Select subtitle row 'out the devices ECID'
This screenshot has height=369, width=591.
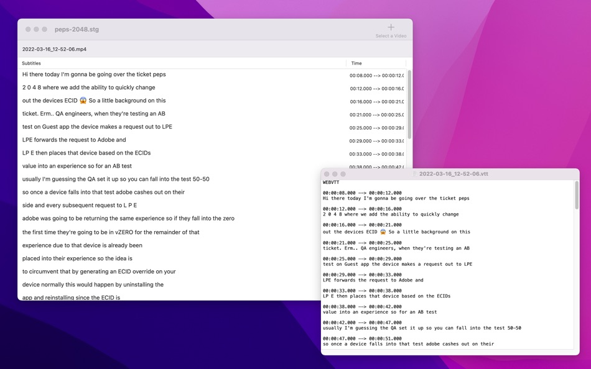pos(94,101)
